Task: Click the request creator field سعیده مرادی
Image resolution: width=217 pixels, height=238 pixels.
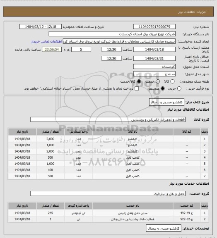Action: [119, 41]
